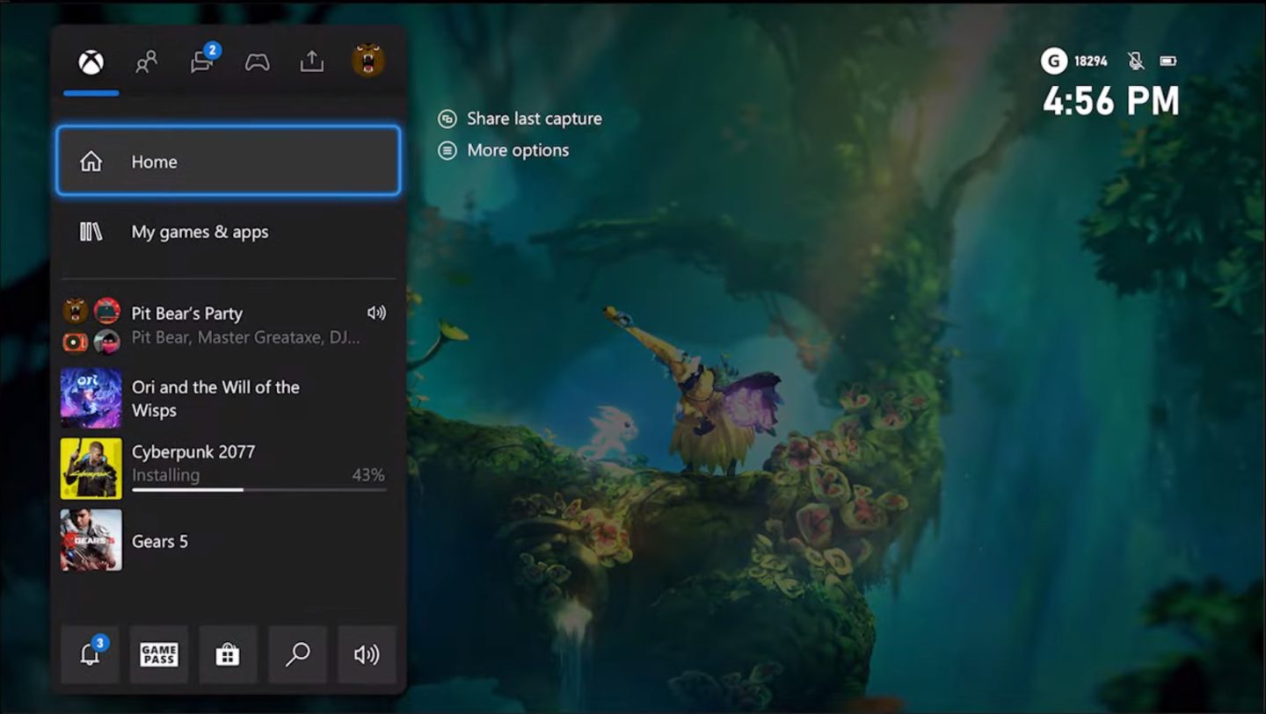Open notifications showing three alerts
1266x714 pixels.
89,653
